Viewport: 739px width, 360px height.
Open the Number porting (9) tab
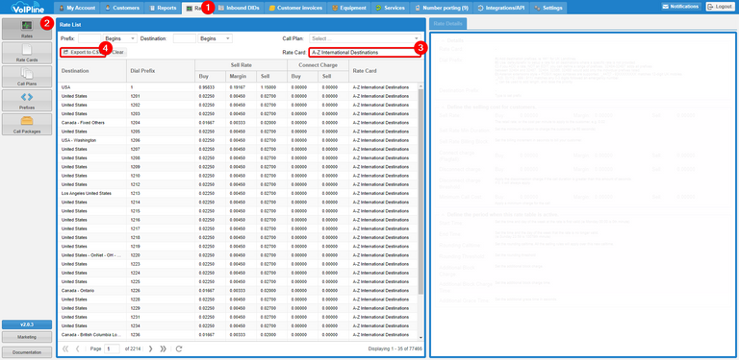[441, 8]
